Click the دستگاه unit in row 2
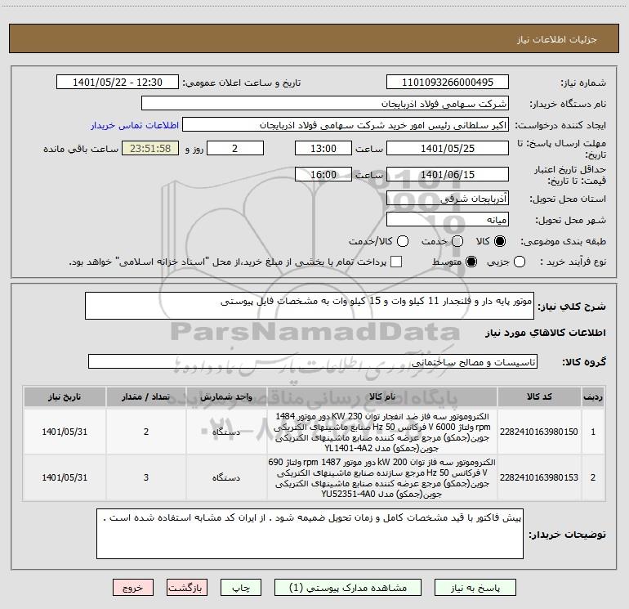The height and width of the screenshot is (609, 629). [226, 477]
